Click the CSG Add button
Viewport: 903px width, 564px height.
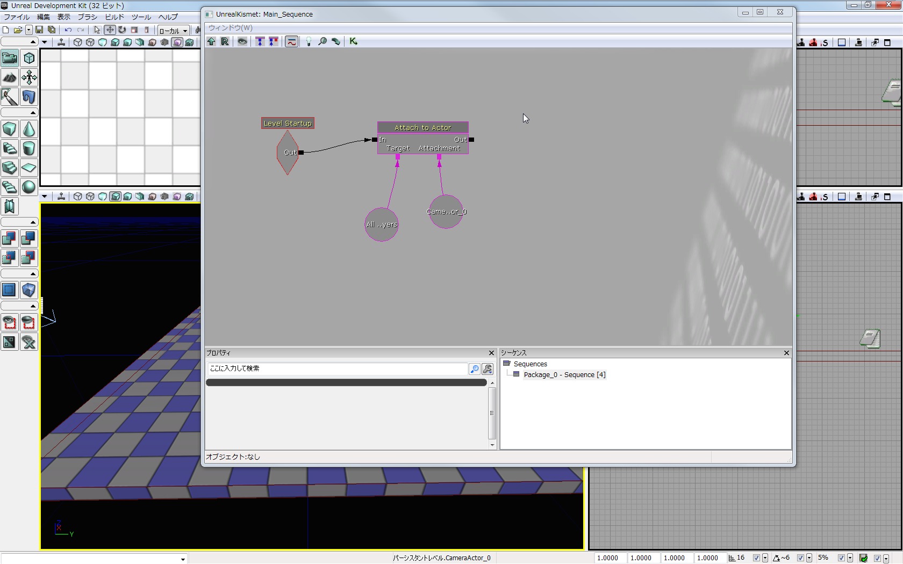click(x=10, y=238)
